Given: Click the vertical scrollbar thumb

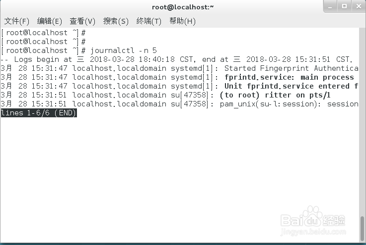Looking at the screenshot, I should (x=362, y=229).
